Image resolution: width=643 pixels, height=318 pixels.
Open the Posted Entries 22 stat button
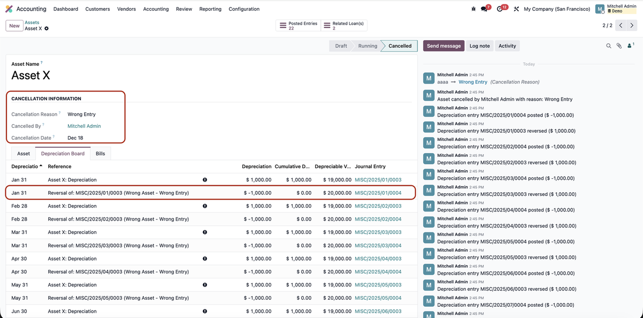[x=298, y=26]
